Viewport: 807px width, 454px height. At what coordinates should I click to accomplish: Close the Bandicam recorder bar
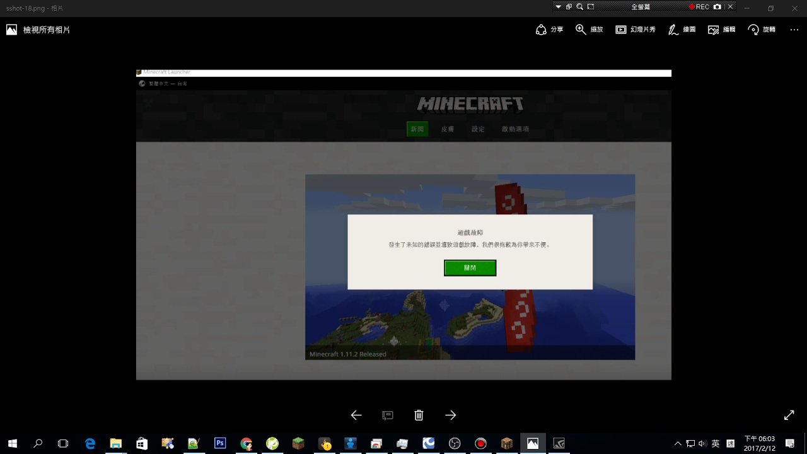pos(730,6)
